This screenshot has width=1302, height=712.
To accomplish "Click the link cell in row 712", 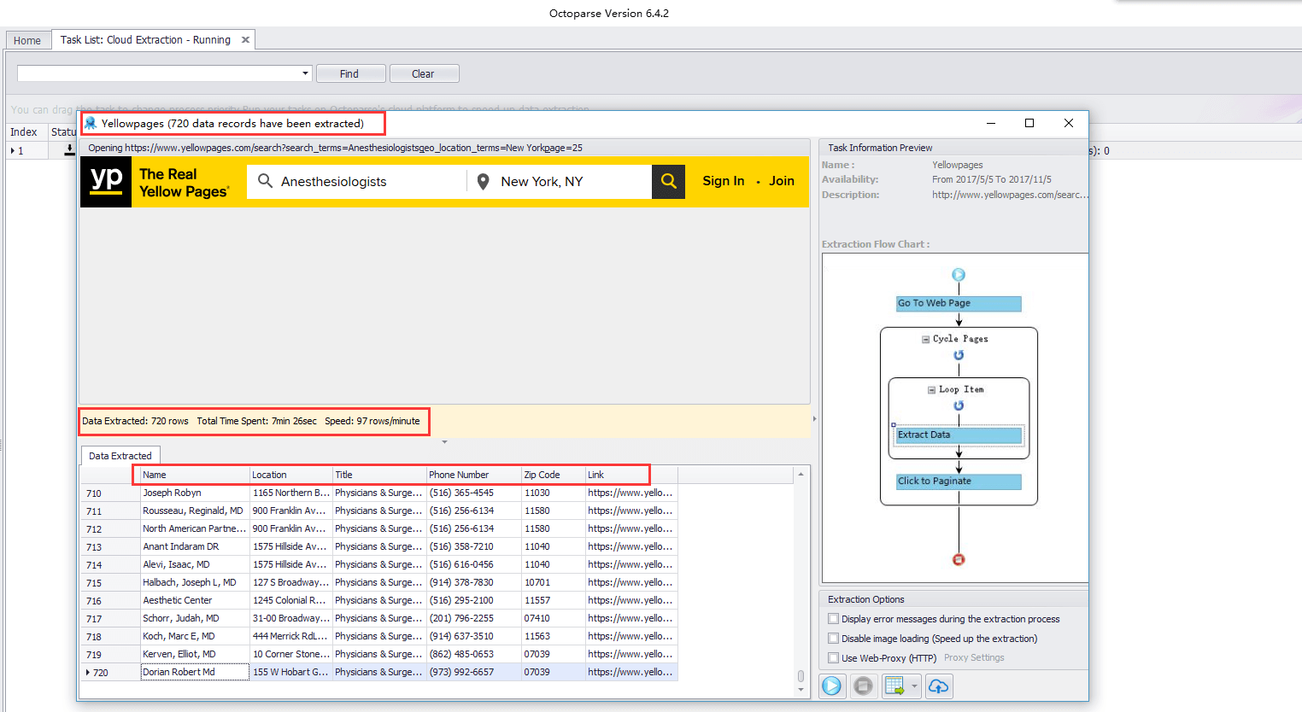I will coord(631,528).
